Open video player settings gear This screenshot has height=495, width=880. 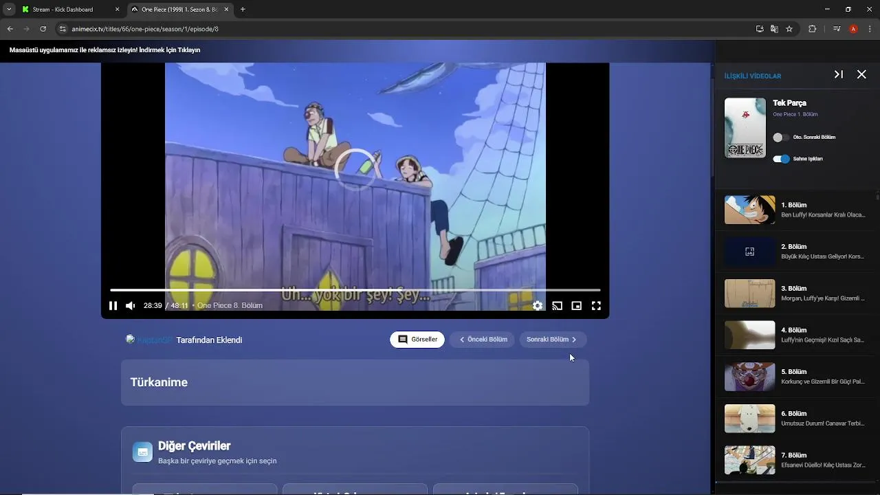point(538,306)
